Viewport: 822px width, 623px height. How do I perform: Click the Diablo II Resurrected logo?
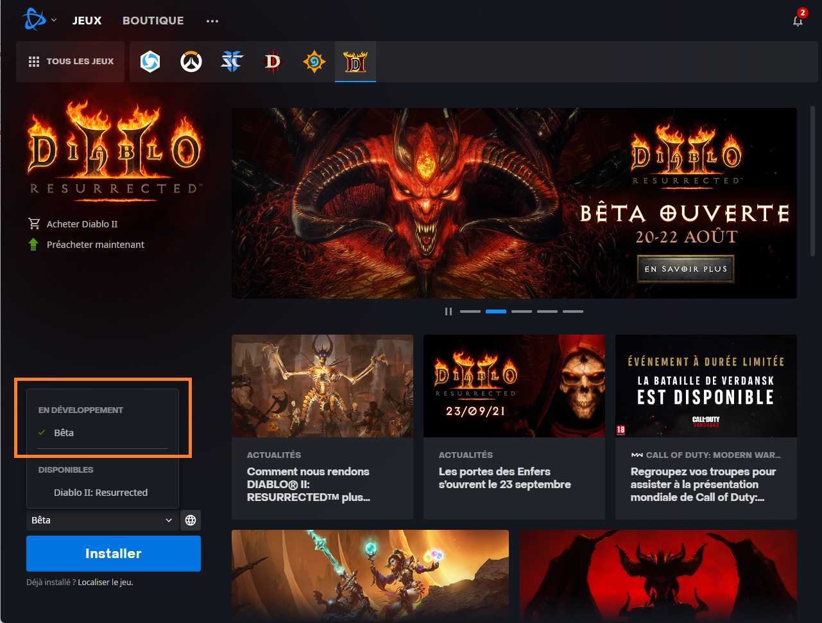[114, 150]
